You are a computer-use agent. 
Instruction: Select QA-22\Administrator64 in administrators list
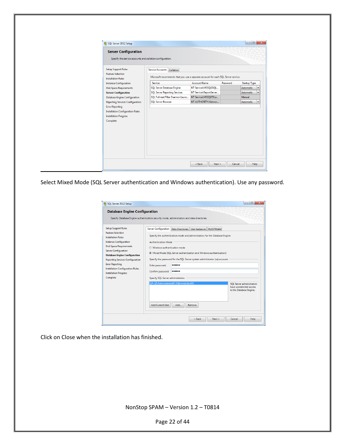click(x=188, y=283)
